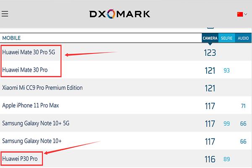This screenshot has height=168, width=252.
Task: Open Samsung Galaxy Note 10+ 5G
Action: coord(37,123)
